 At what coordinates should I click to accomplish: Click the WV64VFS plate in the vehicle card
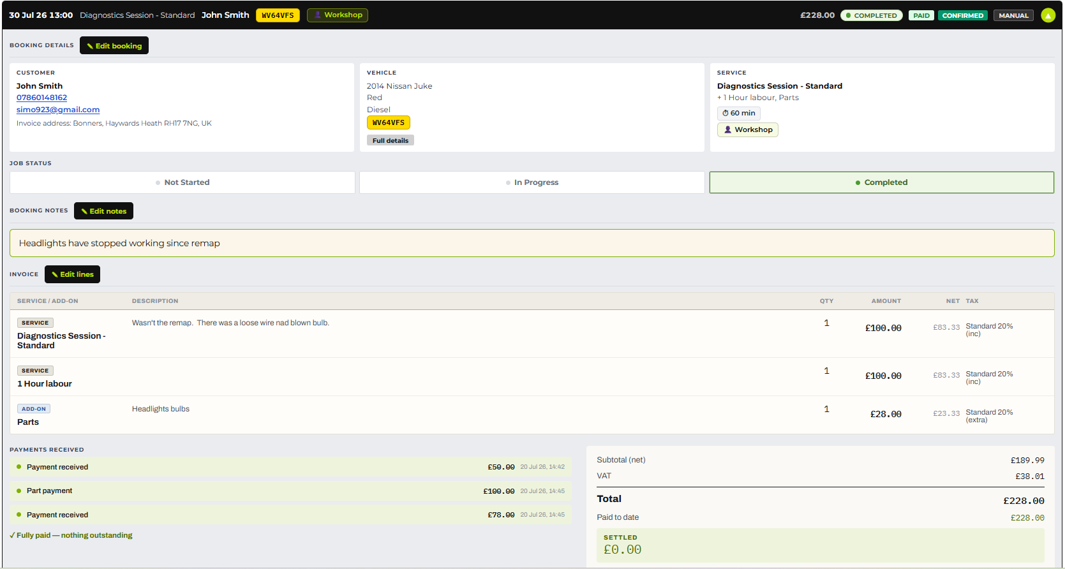coord(389,122)
